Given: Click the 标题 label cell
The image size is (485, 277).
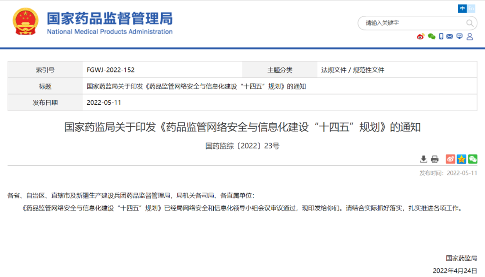Looking at the screenshot, I should (x=45, y=86).
